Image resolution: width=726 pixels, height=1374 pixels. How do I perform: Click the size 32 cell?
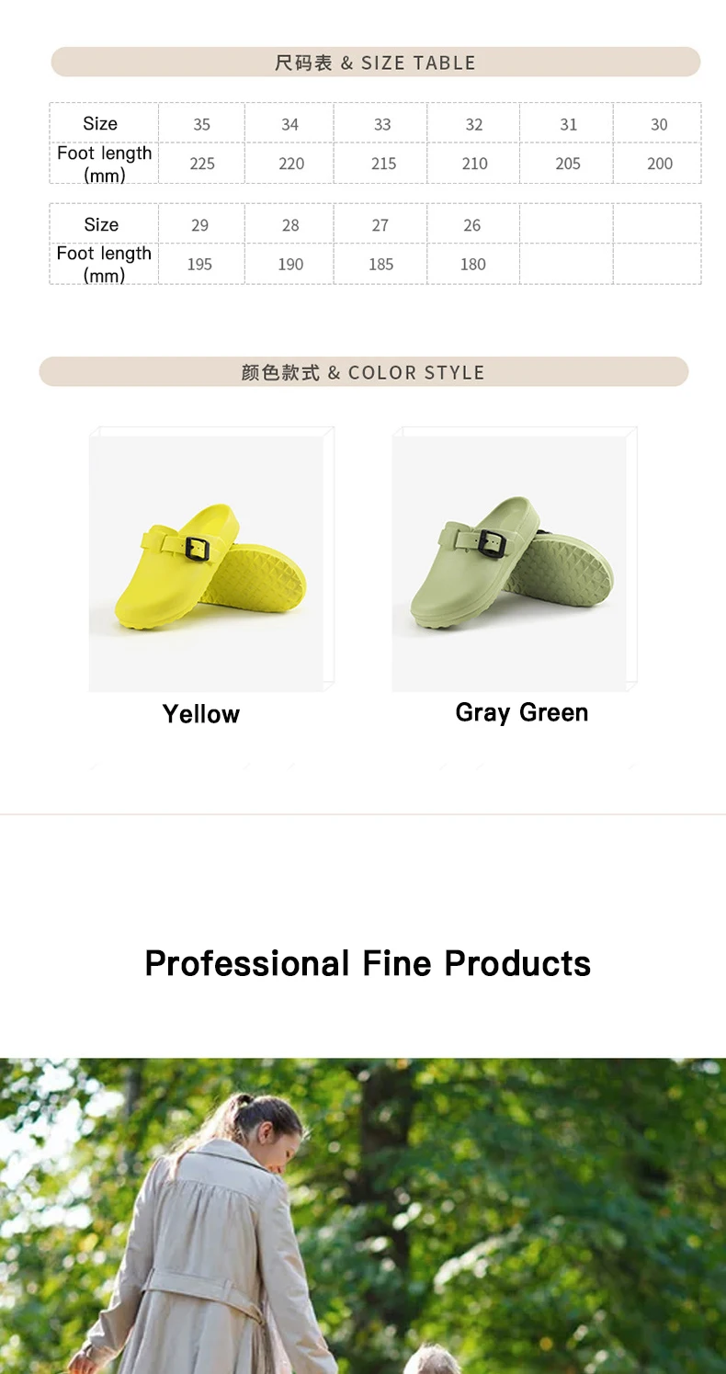(474, 124)
